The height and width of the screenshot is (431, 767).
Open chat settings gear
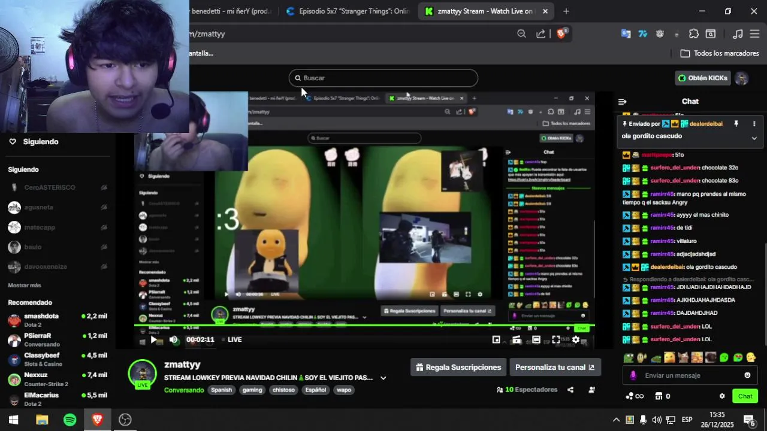pyautogui.click(x=722, y=396)
